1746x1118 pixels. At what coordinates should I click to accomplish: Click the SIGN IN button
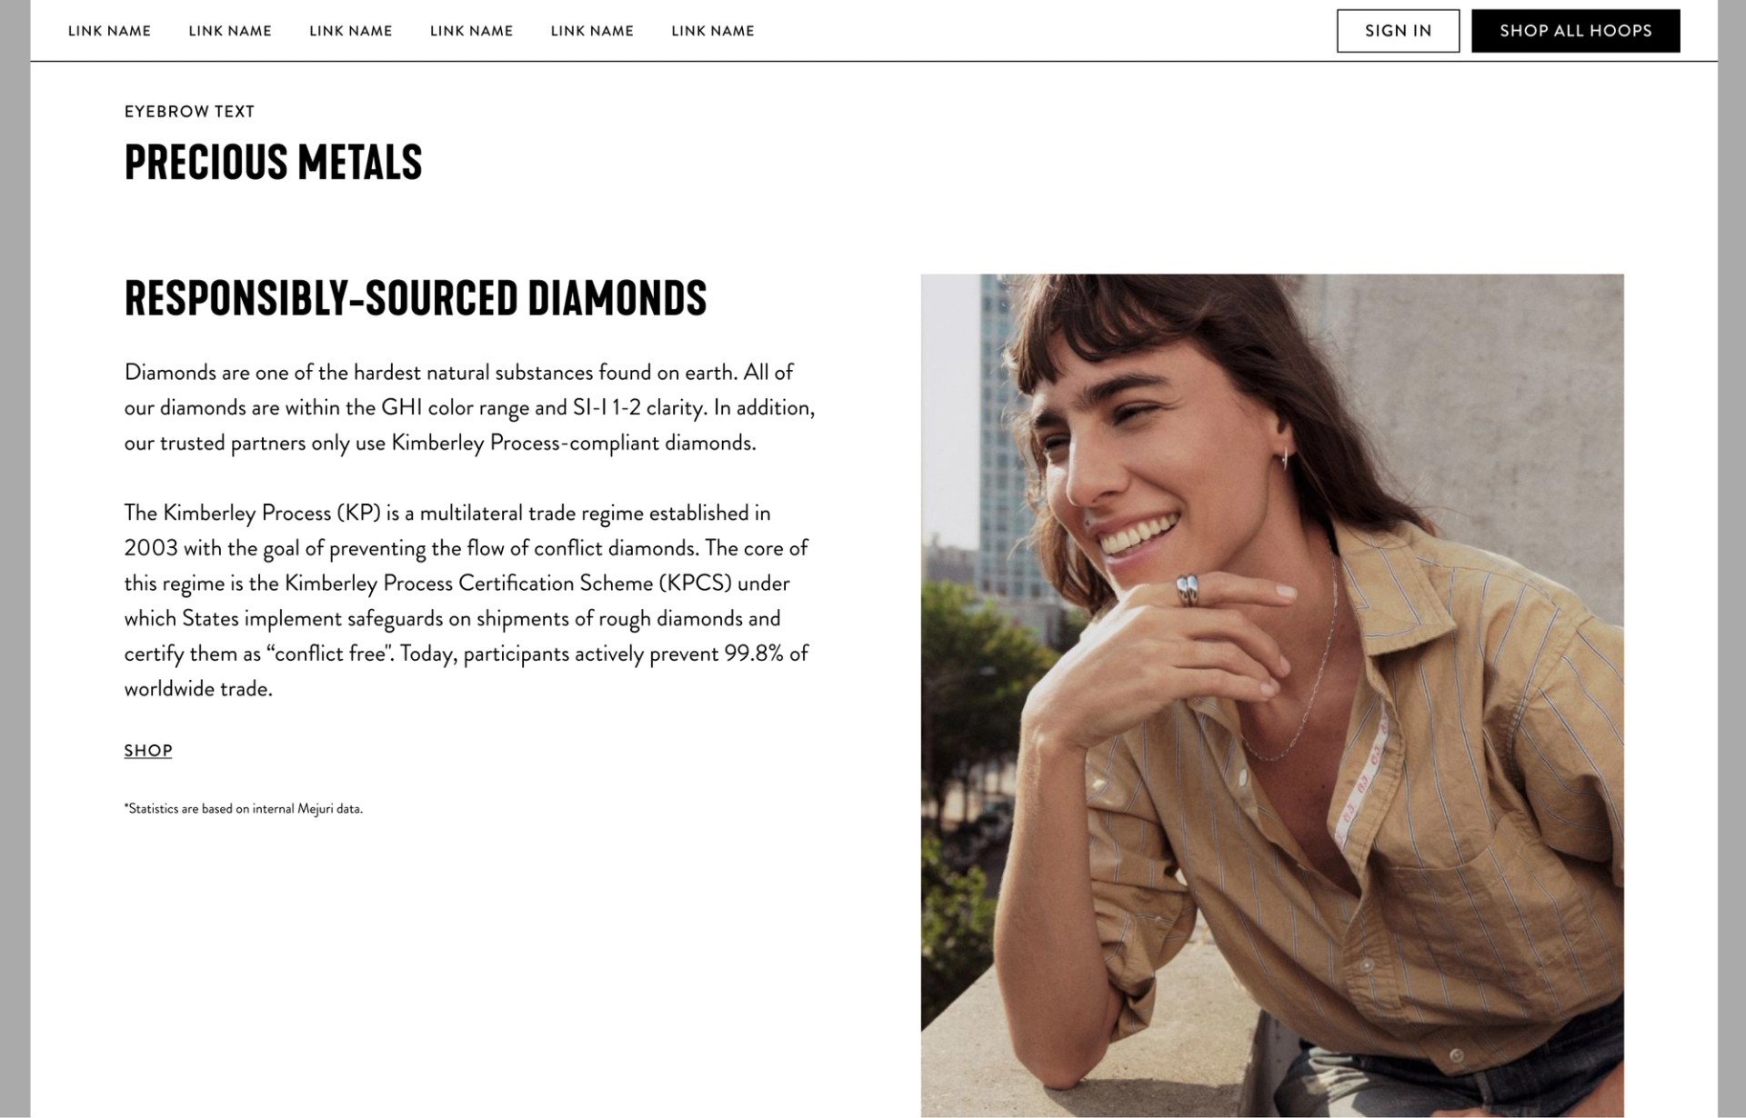[1398, 31]
